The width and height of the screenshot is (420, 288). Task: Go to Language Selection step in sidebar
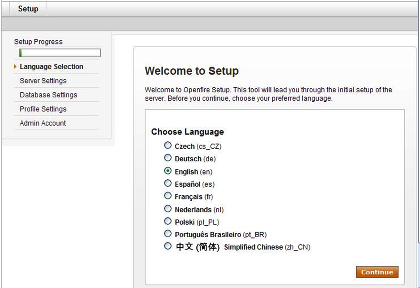(x=51, y=66)
